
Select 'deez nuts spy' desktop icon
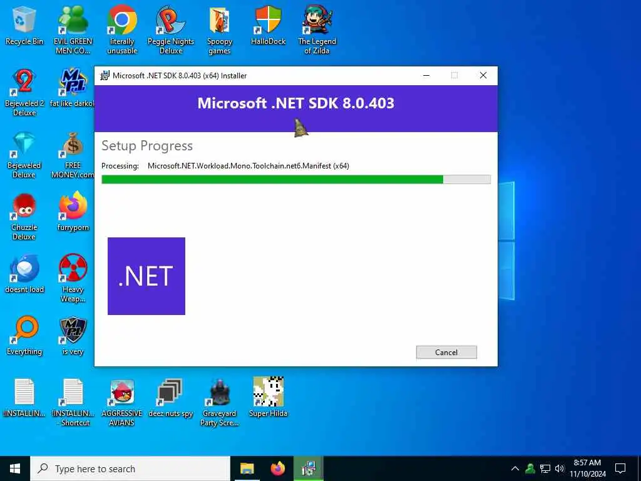(170, 398)
